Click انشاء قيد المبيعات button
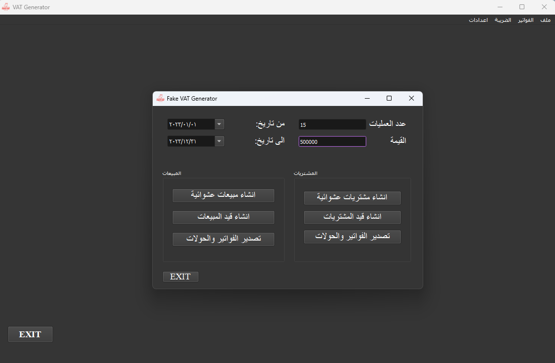The width and height of the screenshot is (555, 363). 223,217
